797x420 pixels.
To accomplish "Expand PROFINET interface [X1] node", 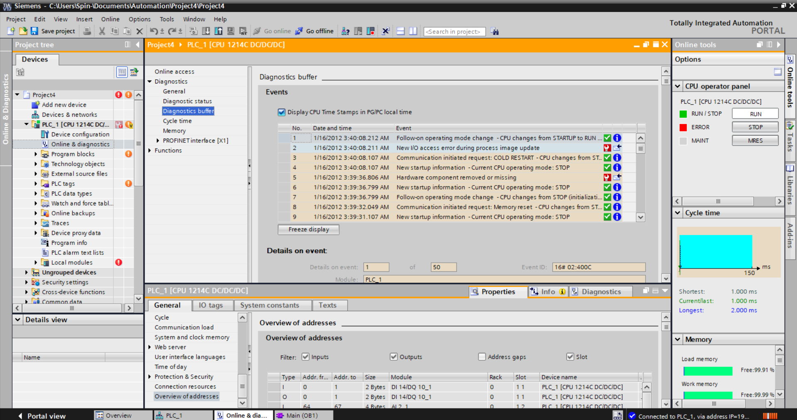I will [158, 141].
